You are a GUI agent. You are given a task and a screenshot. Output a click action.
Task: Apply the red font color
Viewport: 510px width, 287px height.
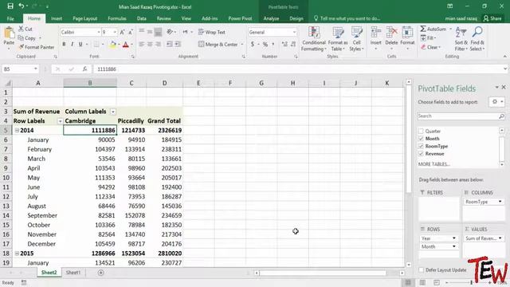(x=126, y=45)
